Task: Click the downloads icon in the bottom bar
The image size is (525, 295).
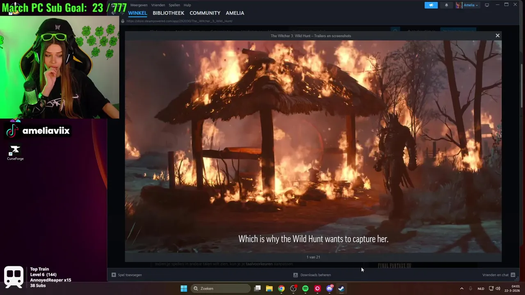Action: pos(295,275)
